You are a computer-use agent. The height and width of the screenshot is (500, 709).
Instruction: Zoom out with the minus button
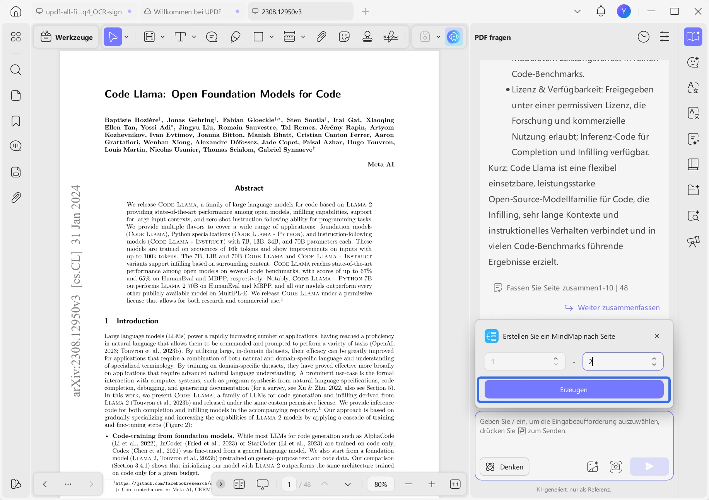coord(408,484)
